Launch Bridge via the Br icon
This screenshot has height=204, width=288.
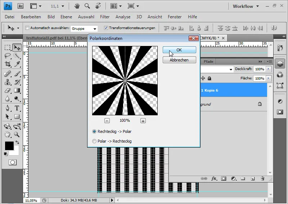tap(21, 6)
